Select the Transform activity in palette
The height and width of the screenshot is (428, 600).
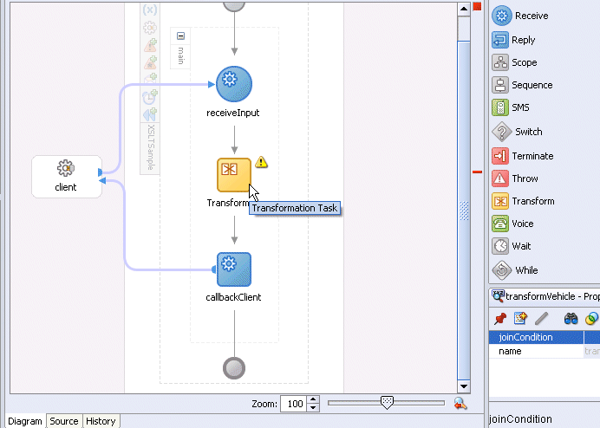point(523,201)
